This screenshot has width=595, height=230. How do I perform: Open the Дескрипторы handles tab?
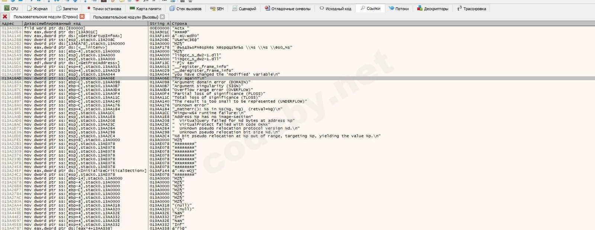pos(432,9)
